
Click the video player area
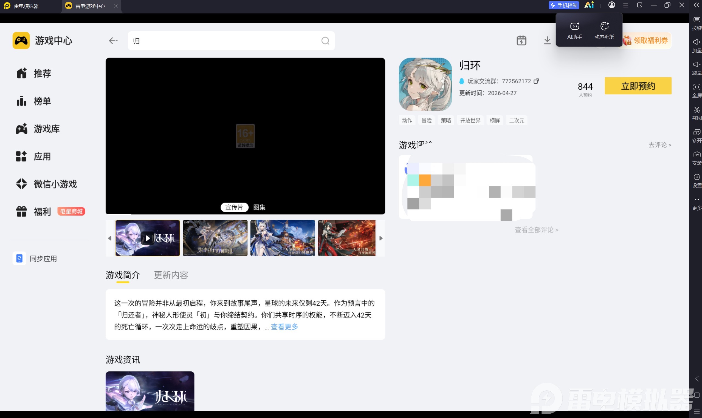click(245, 136)
